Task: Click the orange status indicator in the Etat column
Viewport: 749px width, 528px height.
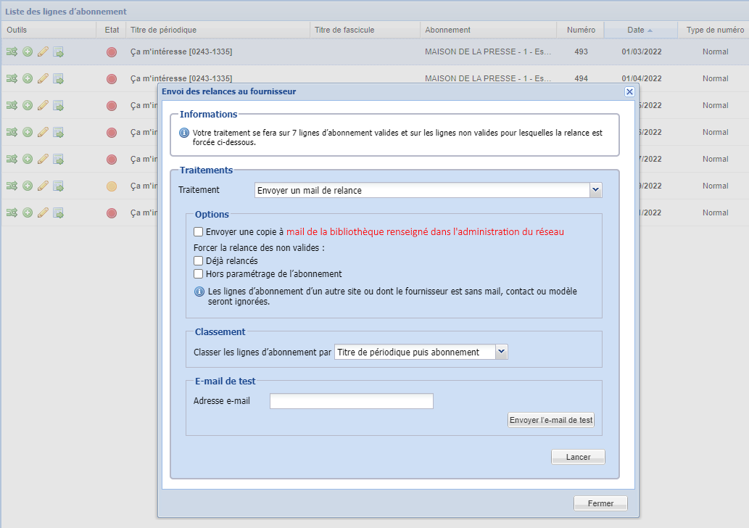Action: point(112,186)
